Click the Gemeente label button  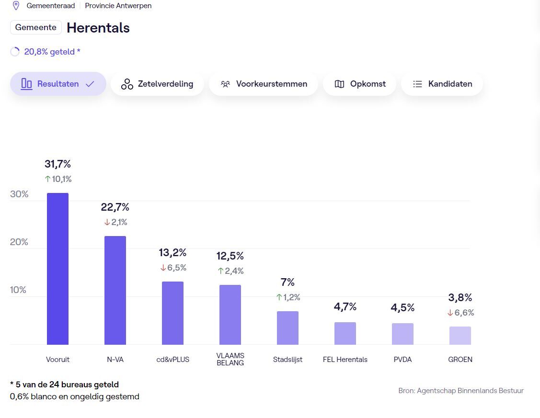tap(36, 27)
